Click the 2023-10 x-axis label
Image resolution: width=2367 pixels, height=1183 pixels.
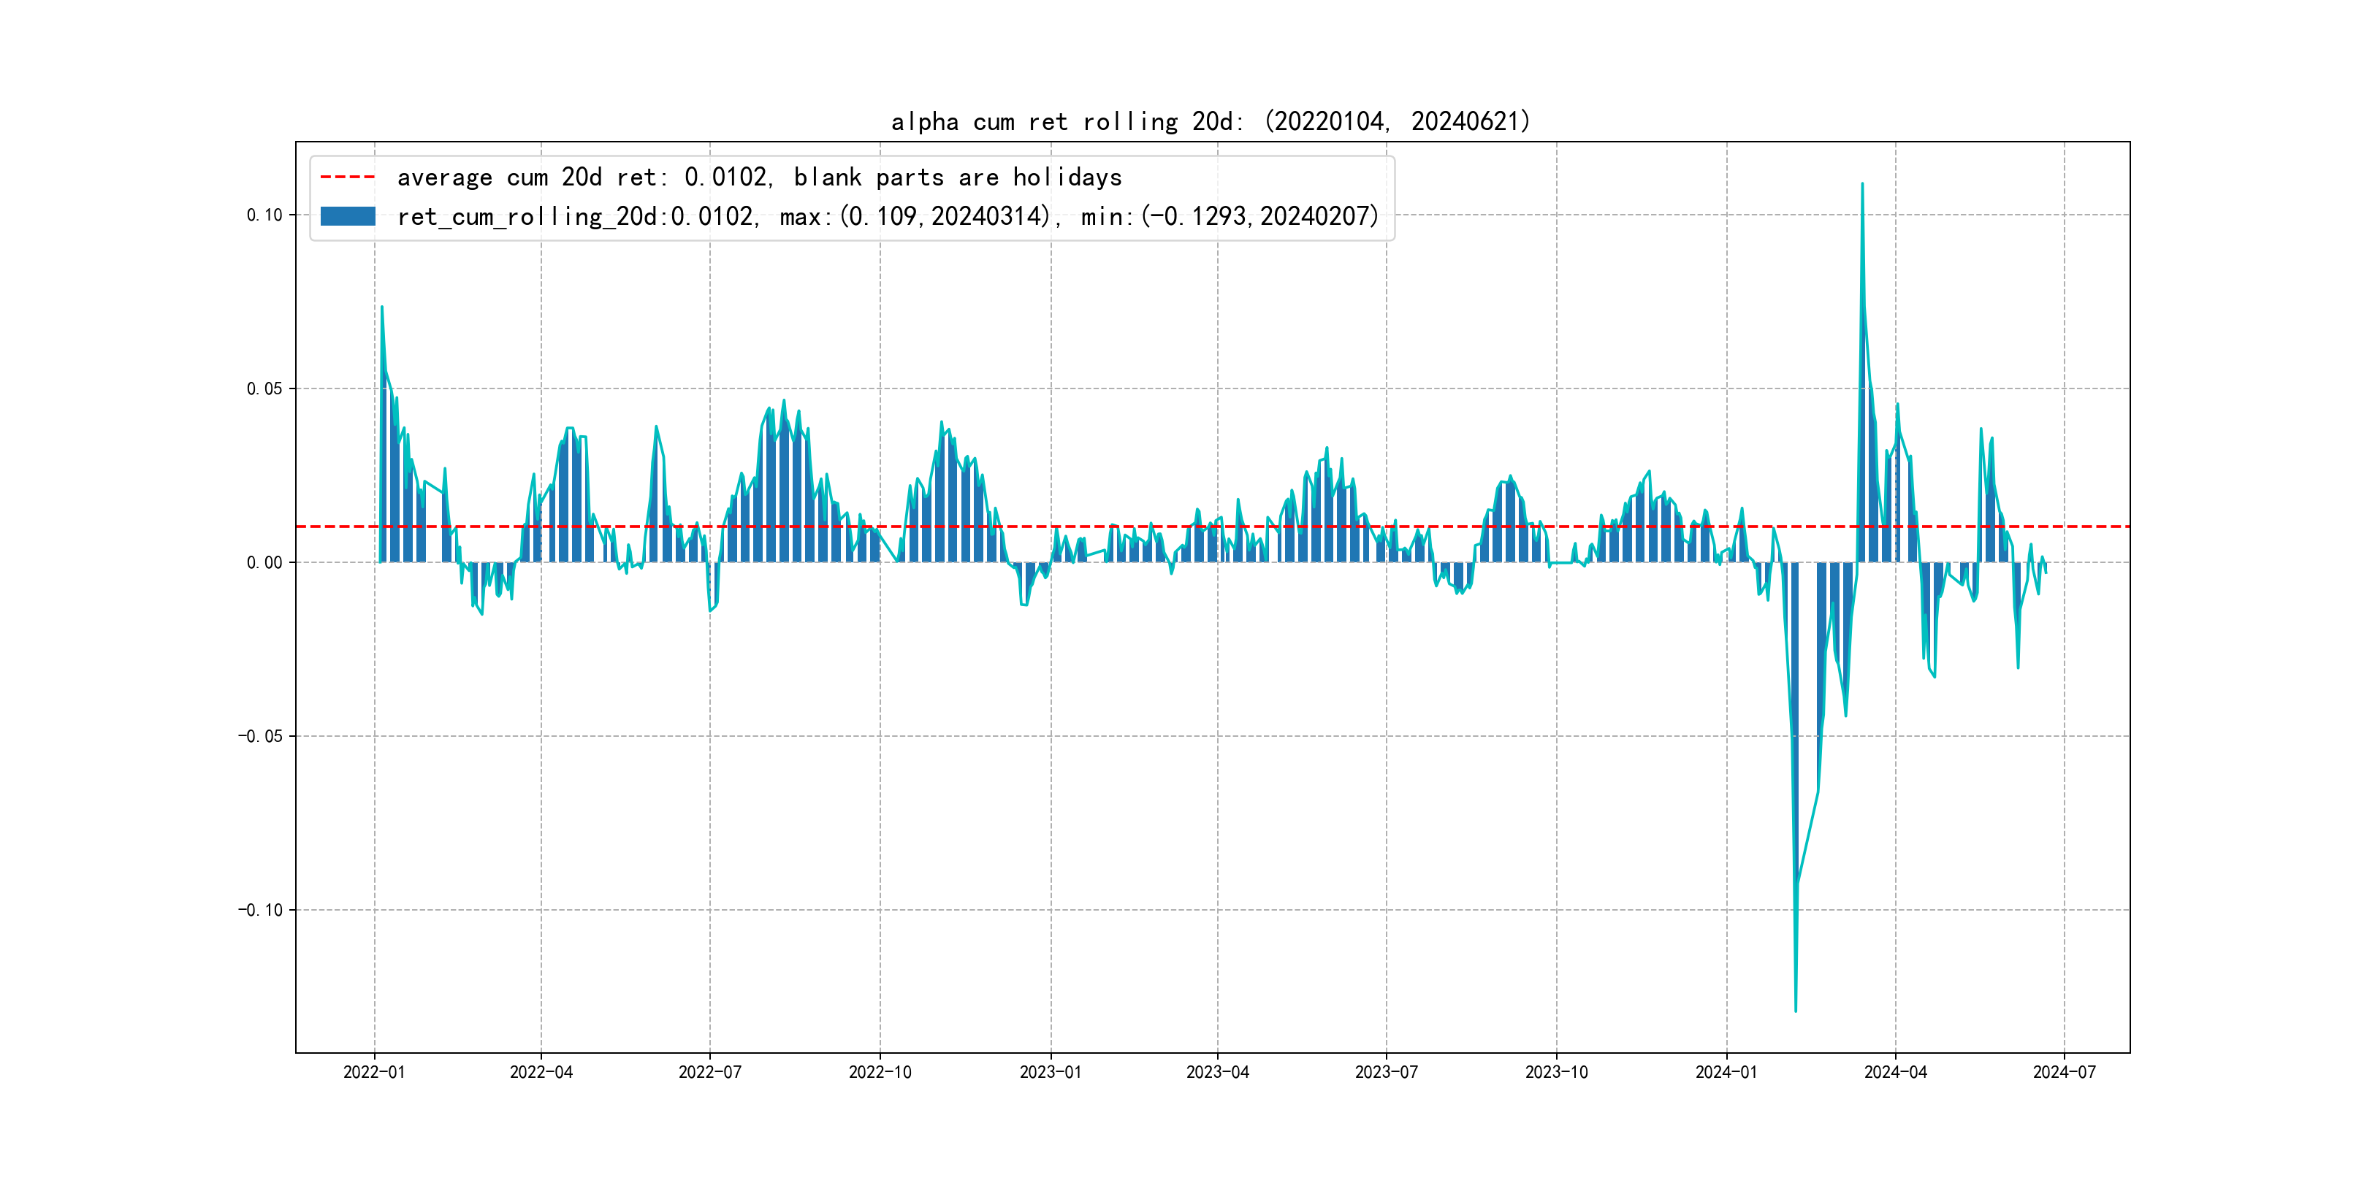(1555, 1072)
